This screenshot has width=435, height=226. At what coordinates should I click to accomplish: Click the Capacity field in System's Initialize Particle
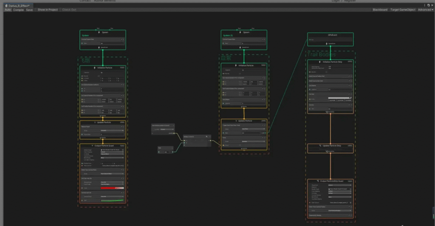[x=112, y=73]
